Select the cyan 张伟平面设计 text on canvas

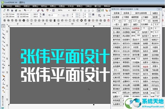[x=65, y=56]
